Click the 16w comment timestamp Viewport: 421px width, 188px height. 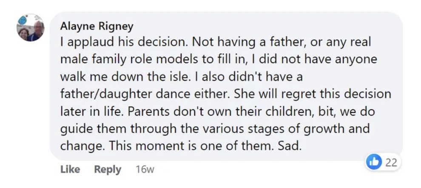tap(145, 170)
